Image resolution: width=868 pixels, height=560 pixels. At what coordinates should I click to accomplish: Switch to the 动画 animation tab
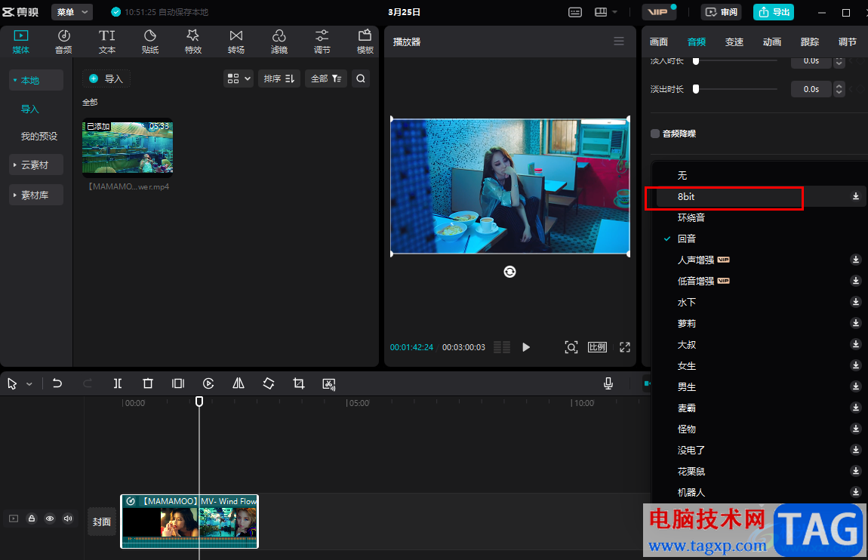pyautogui.click(x=771, y=42)
